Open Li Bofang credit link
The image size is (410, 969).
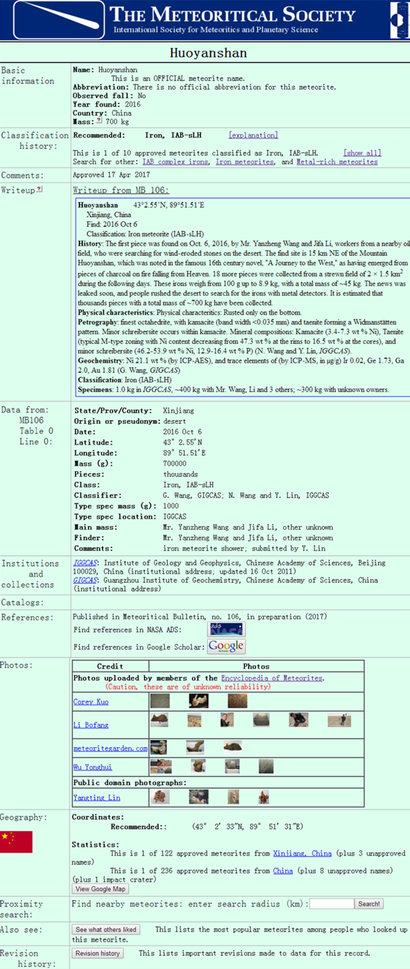[91, 725]
